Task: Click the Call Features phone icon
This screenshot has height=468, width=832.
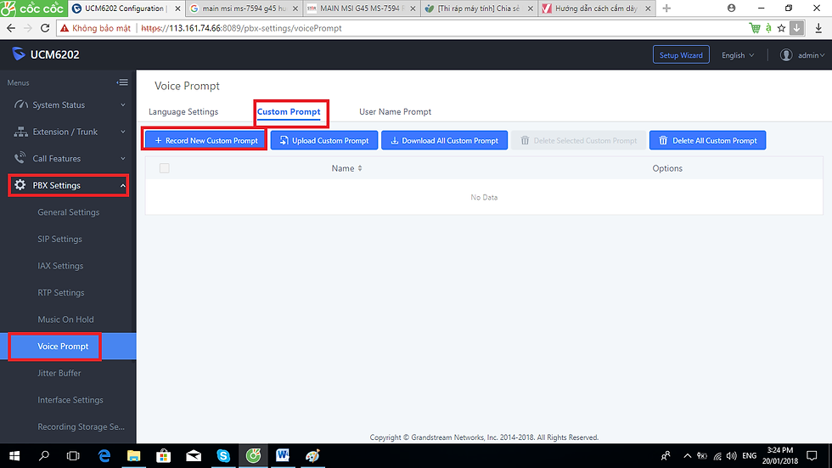Action: tap(20, 158)
